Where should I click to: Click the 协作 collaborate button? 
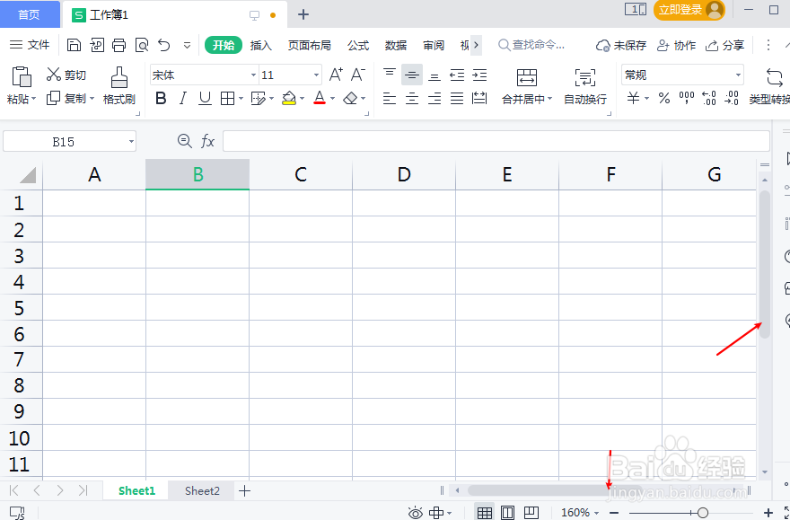[x=676, y=45]
